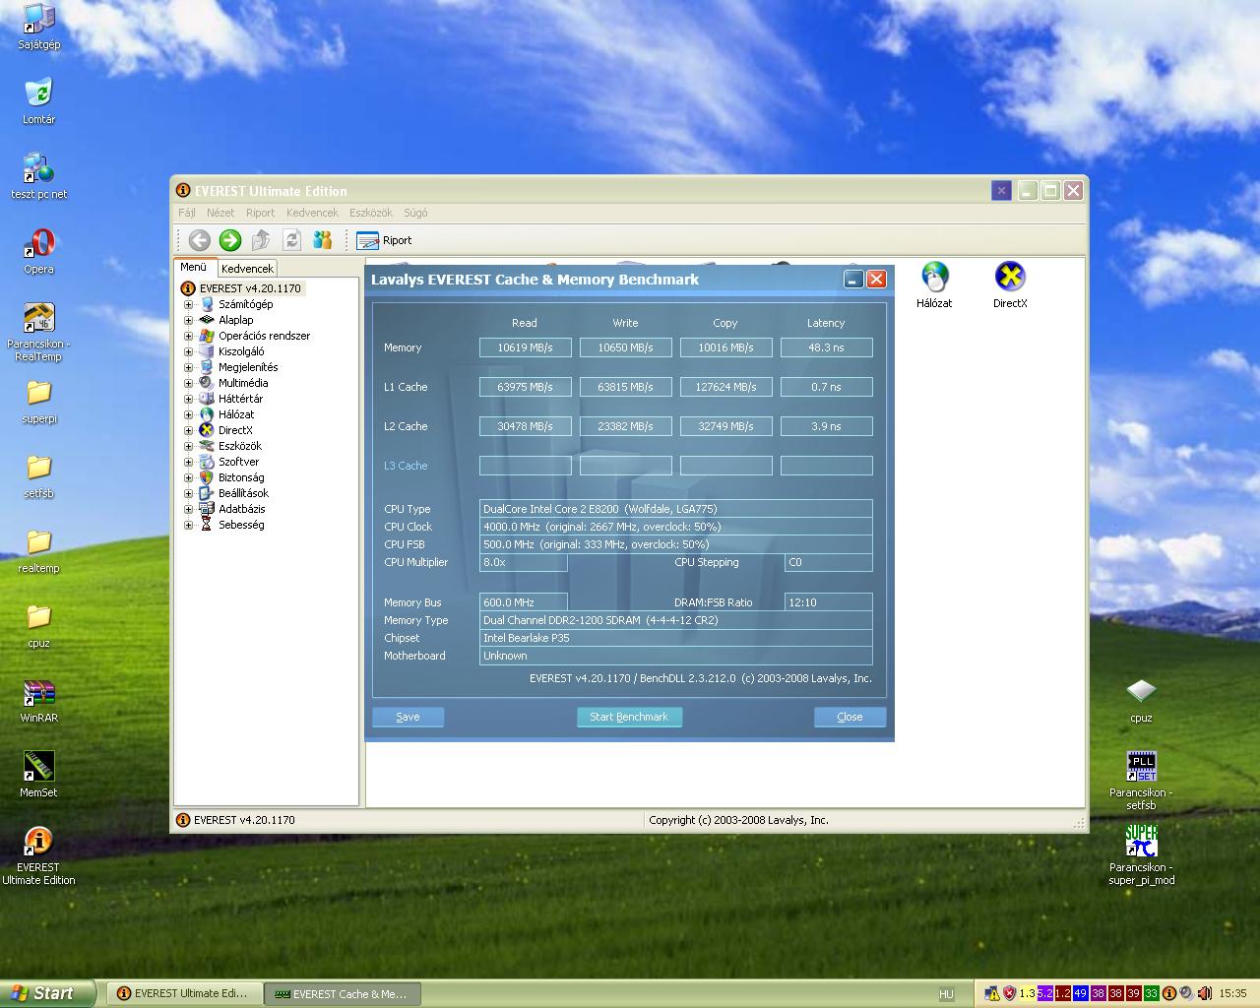Click the purple X button in EVEREST titlebar
This screenshot has height=1008, width=1260.
pyautogui.click(x=1001, y=191)
